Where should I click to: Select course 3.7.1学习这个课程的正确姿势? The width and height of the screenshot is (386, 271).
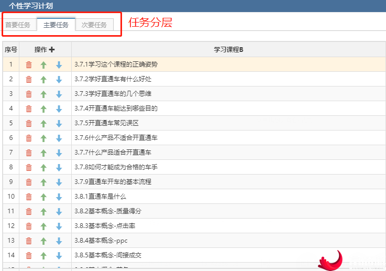[x=116, y=64]
